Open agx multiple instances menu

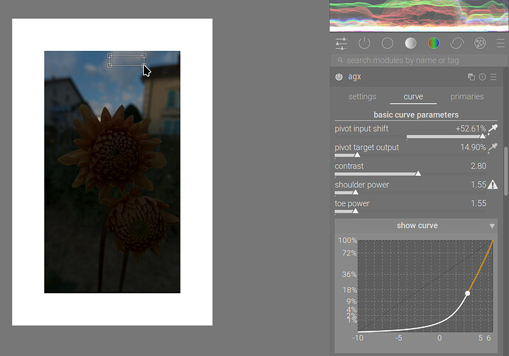(471, 77)
